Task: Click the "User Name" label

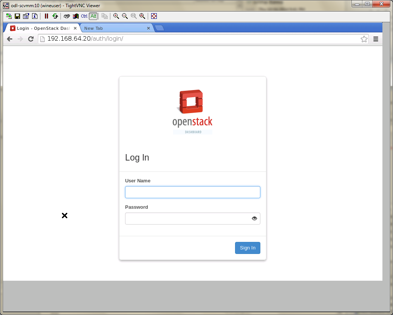Action: 138,181
